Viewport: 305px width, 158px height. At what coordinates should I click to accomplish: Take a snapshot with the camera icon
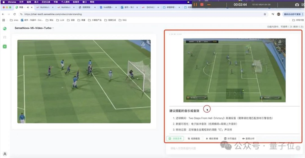(297, 5)
